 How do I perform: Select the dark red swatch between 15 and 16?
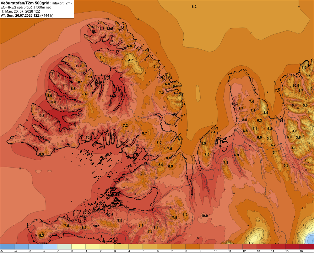pos(293,247)
